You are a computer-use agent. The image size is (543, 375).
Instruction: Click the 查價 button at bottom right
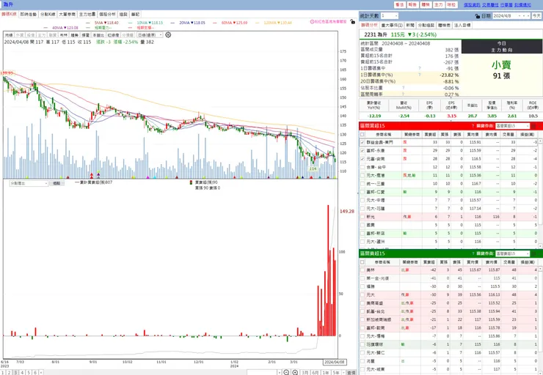(x=351, y=373)
